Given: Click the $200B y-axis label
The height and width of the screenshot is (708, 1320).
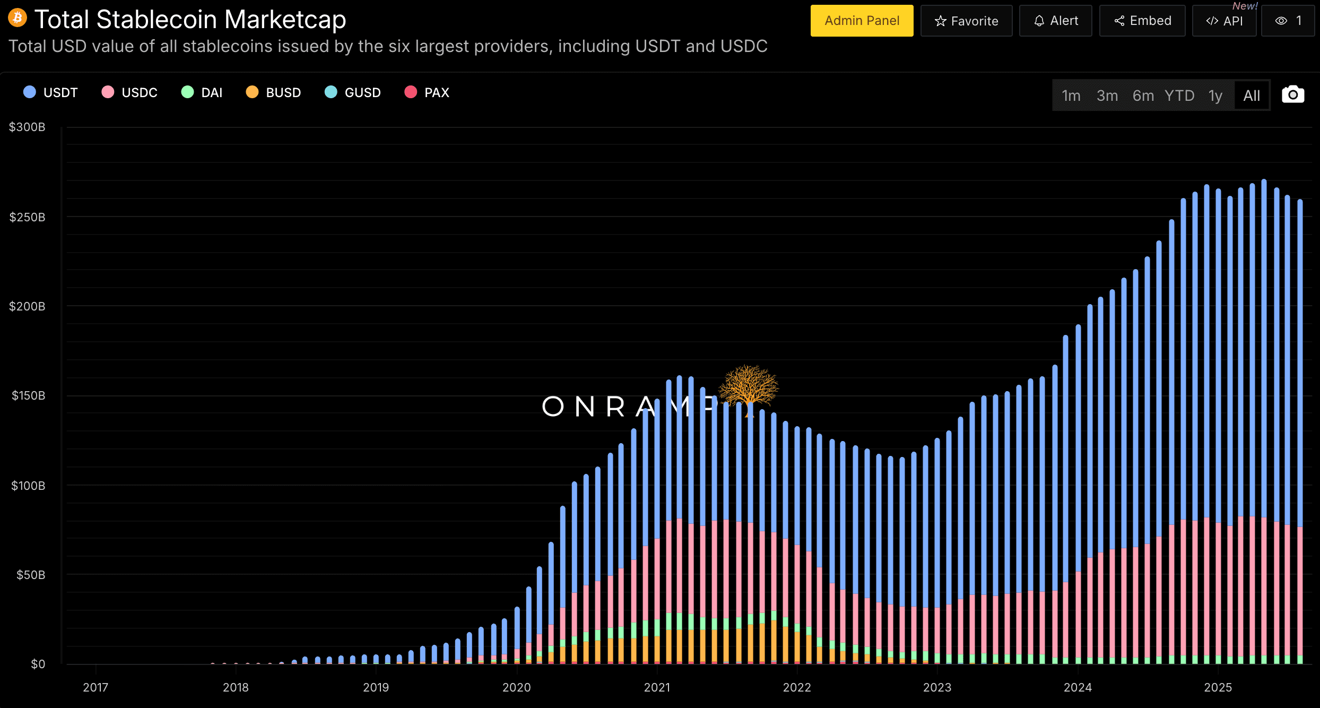Looking at the screenshot, I should [27, 306].
